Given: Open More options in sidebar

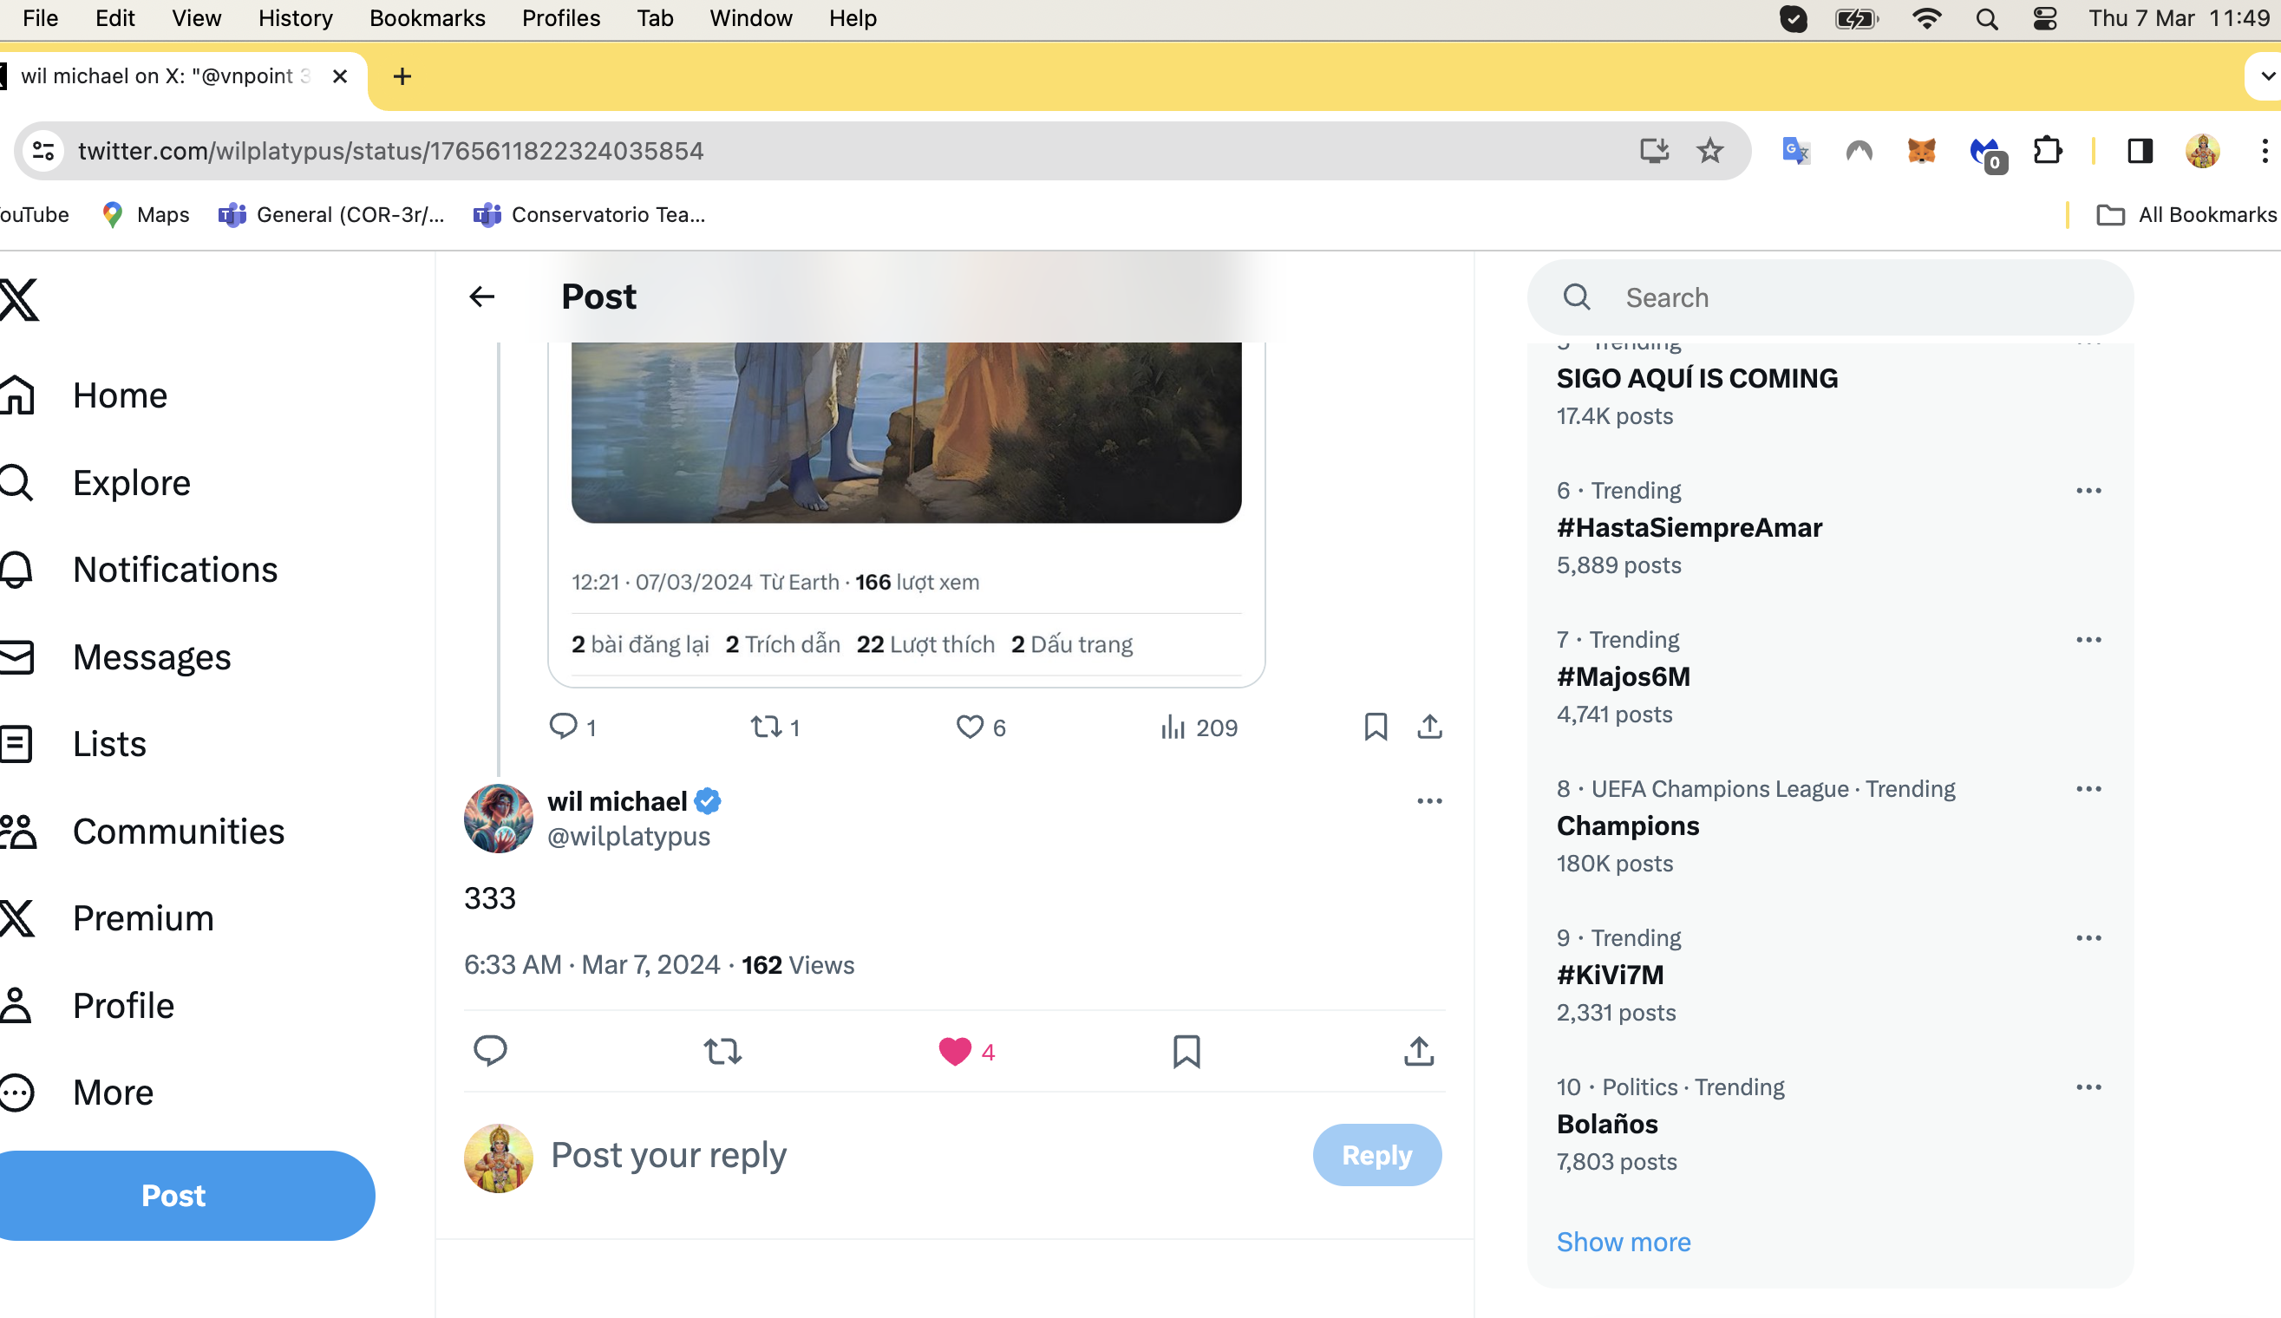Looking at the screenshot, I should 77,1093.
